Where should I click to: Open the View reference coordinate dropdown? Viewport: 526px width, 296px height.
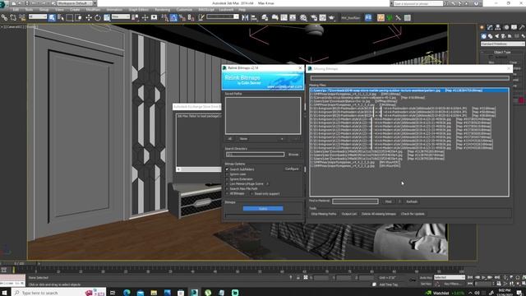[121, 16]
